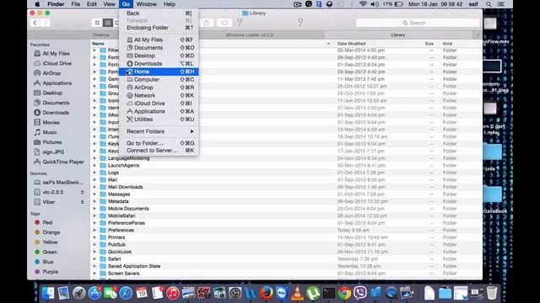Select the Red tag in sidebar

(x=43, y=222)
